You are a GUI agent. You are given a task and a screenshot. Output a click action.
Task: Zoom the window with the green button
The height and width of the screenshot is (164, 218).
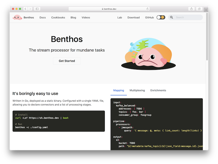(x=20, y=9)
